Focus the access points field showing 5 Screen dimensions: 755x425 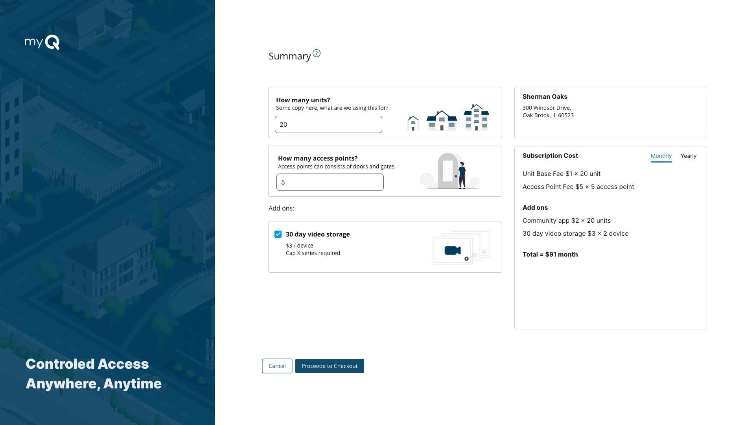(x=330, y=182)
